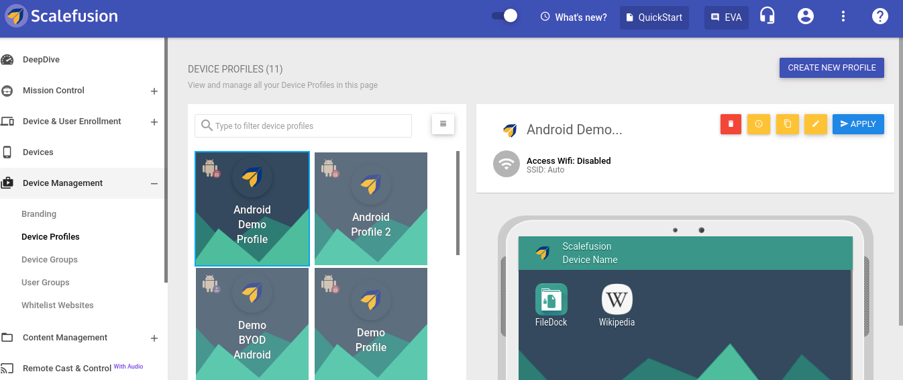Click the Device Management briefcase icon

coord(7,183)
